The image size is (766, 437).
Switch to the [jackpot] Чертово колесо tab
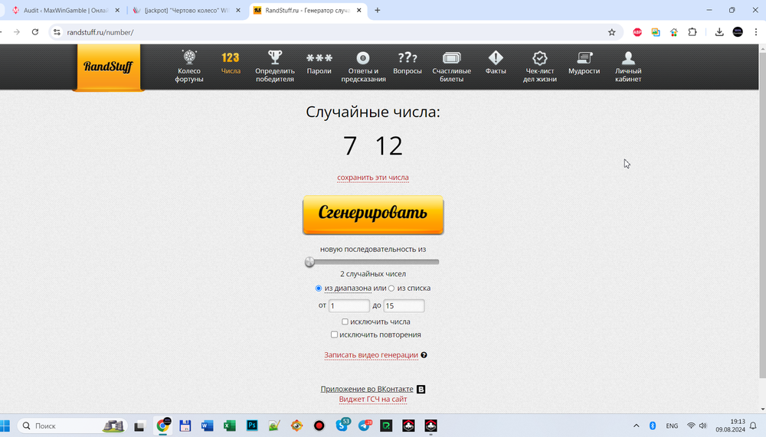(x=186, y=11)
